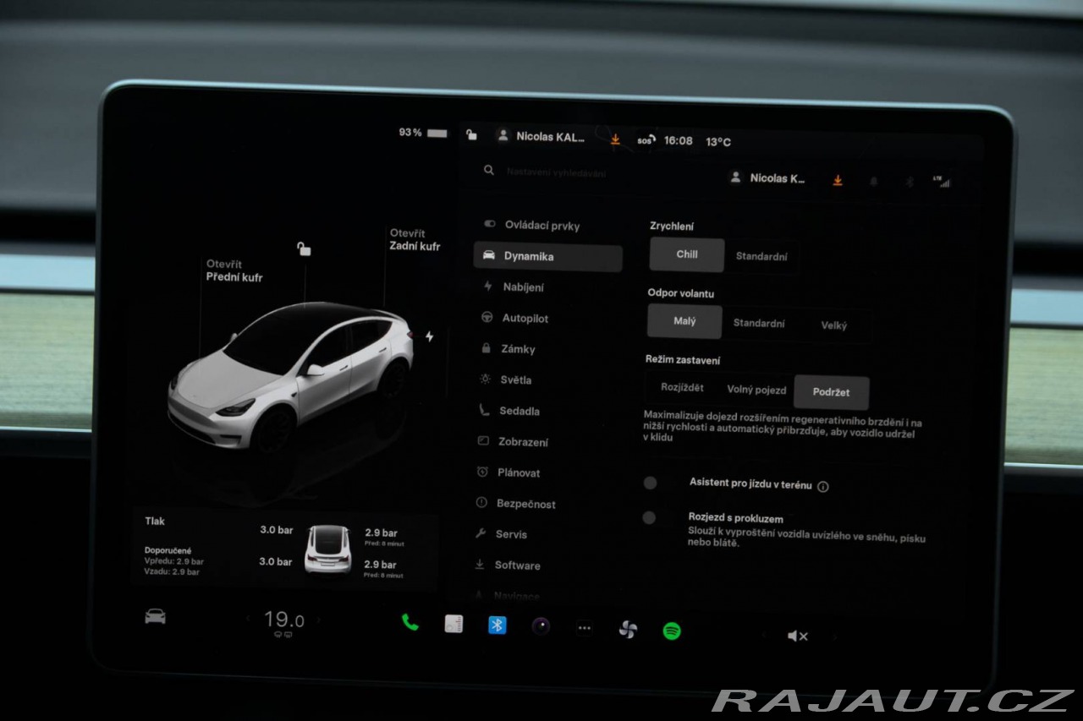Viewport: 1083px width, 721px height.
Task: Open Přední kufr (front trunk)
Action: click(x=234, y=270)
